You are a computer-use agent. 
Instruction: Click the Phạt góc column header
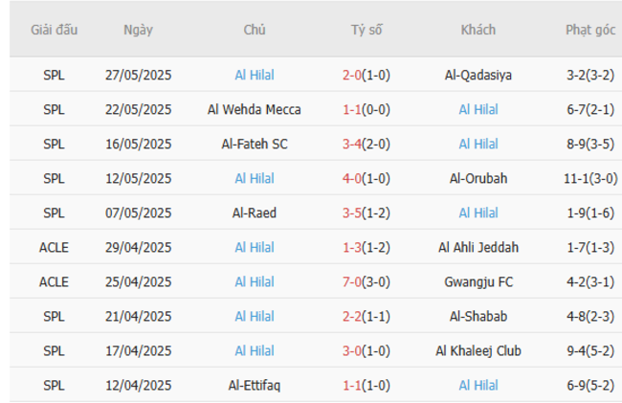click(x=589, y=30)
